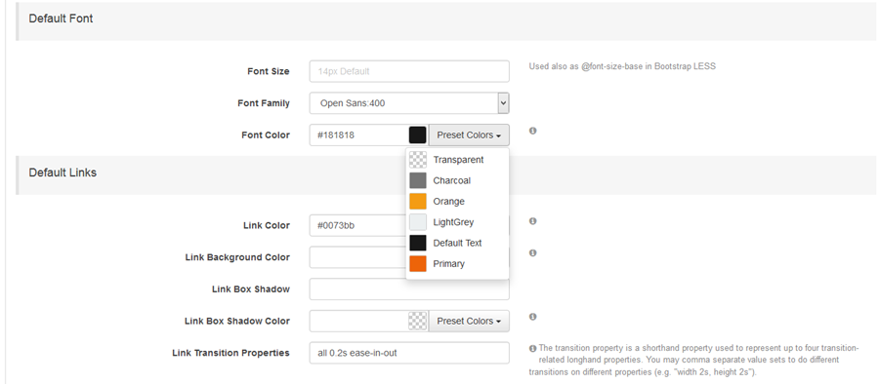This screenshot has height=384, width=879.
Task: Click the Link Box Shadow text field
Action: [409, 289]
